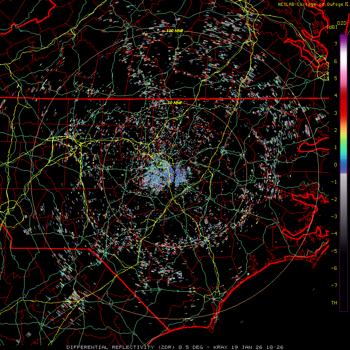Viewport: 350px width, 350px height.
Task: Click the 50 NMI range ring label
Action: click(175, 103)
